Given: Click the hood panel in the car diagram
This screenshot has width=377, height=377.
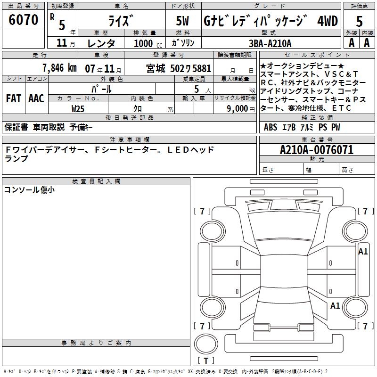Looking at the screenshot, I should pos(284,225).
